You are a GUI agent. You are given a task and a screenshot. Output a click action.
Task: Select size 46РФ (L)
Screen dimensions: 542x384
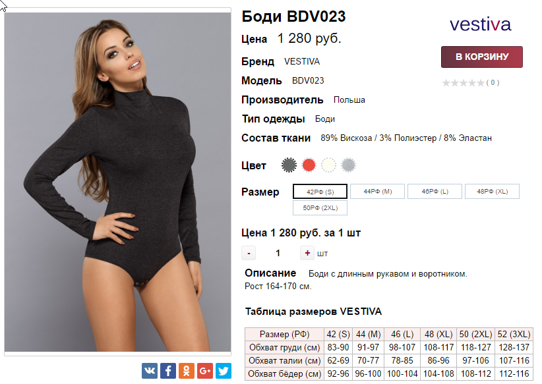[x=435, y=191]
